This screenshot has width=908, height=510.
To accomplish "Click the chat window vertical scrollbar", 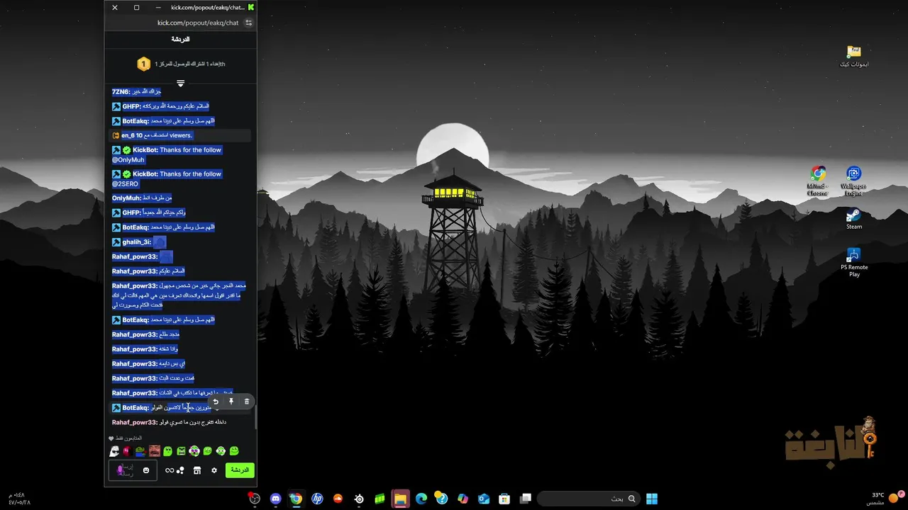I will (x=255, y=418).
